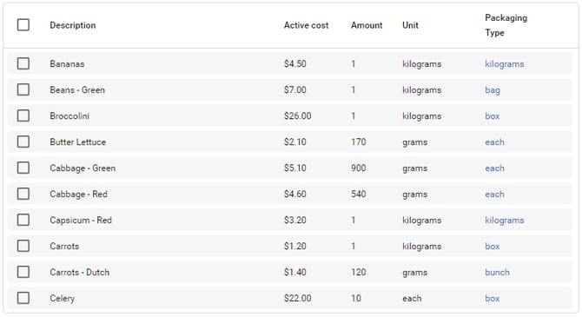Select the Carrots - Dutch checkbox
This screenshot has width=582, height=317.
23,272
